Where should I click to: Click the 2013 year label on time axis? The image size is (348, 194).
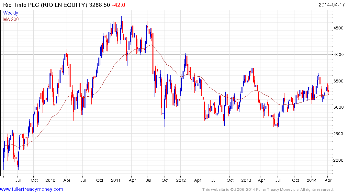click(x=246, y=180)
